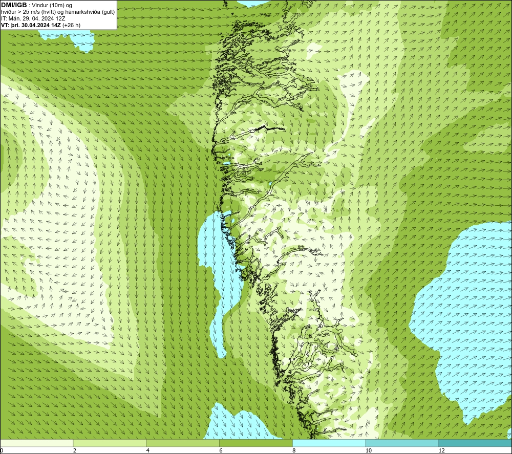This screenshot has height=454, width=512.
Task: Click the '(+26 h)' forecast offset text
Action: 71,25
